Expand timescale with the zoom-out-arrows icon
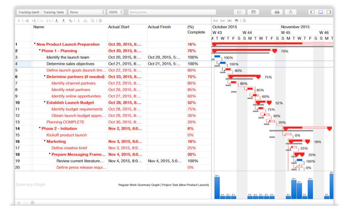Viewport: 348px width, 220px height. (215, 21)
